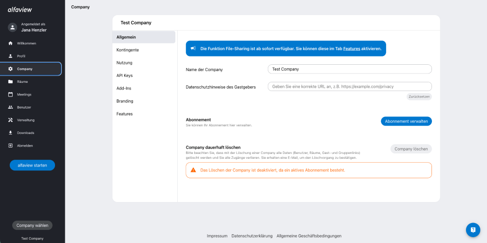487x243 pixels.
Task: Click the Räume folder icon
Action: tap(11, 82)
